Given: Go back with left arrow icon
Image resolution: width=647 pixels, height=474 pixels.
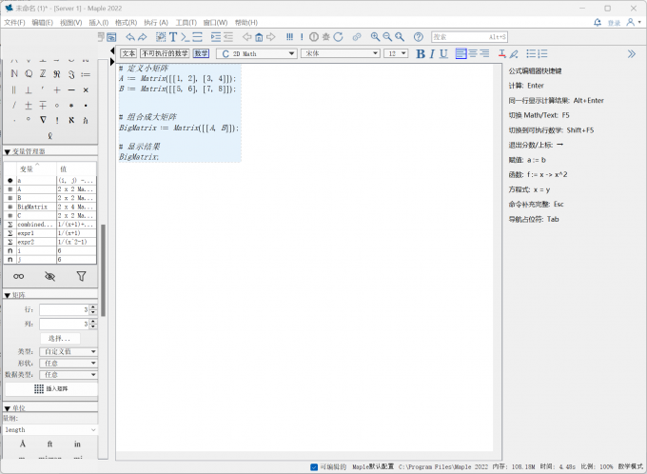Looking at the screenshot, I should (x=246, y=37).
